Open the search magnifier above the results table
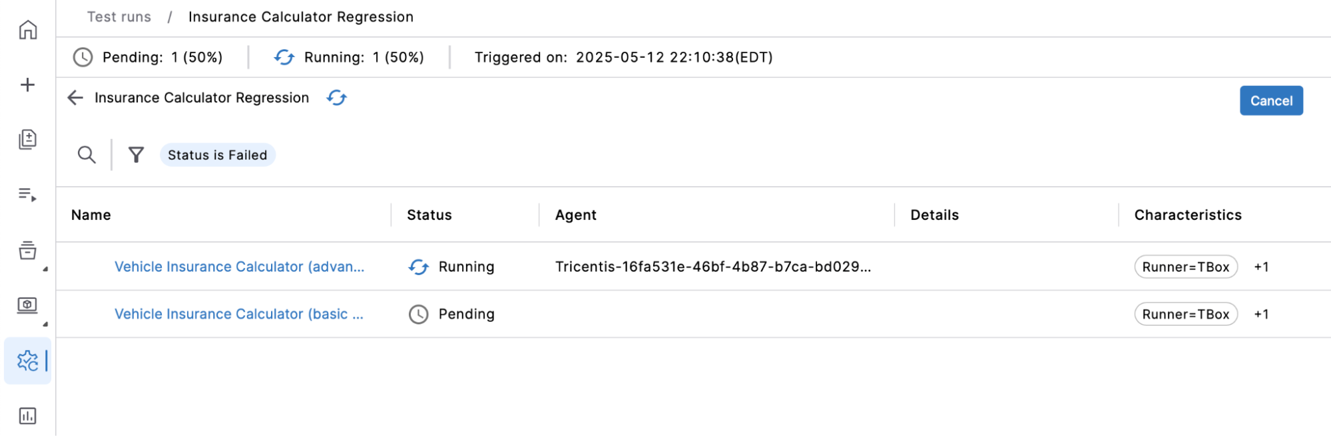This screenshot has width=1331, height=436. point(86,155)
